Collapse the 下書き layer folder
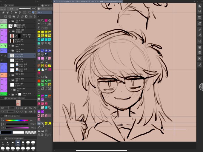This screenshot has height=152, width=203. click(9, 51)
